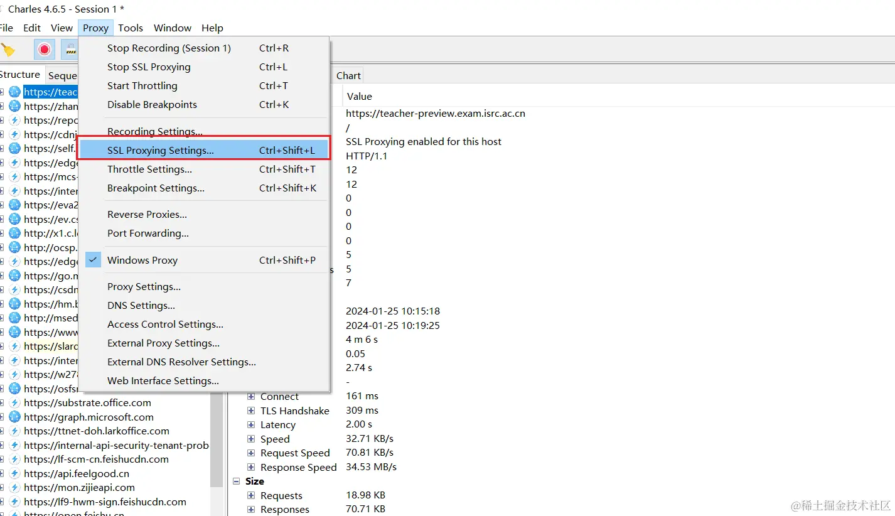Choose External Proxy Settings from the menu
Image resolution: width=895 pixels, height=516 pixels.
coord(163,343)
